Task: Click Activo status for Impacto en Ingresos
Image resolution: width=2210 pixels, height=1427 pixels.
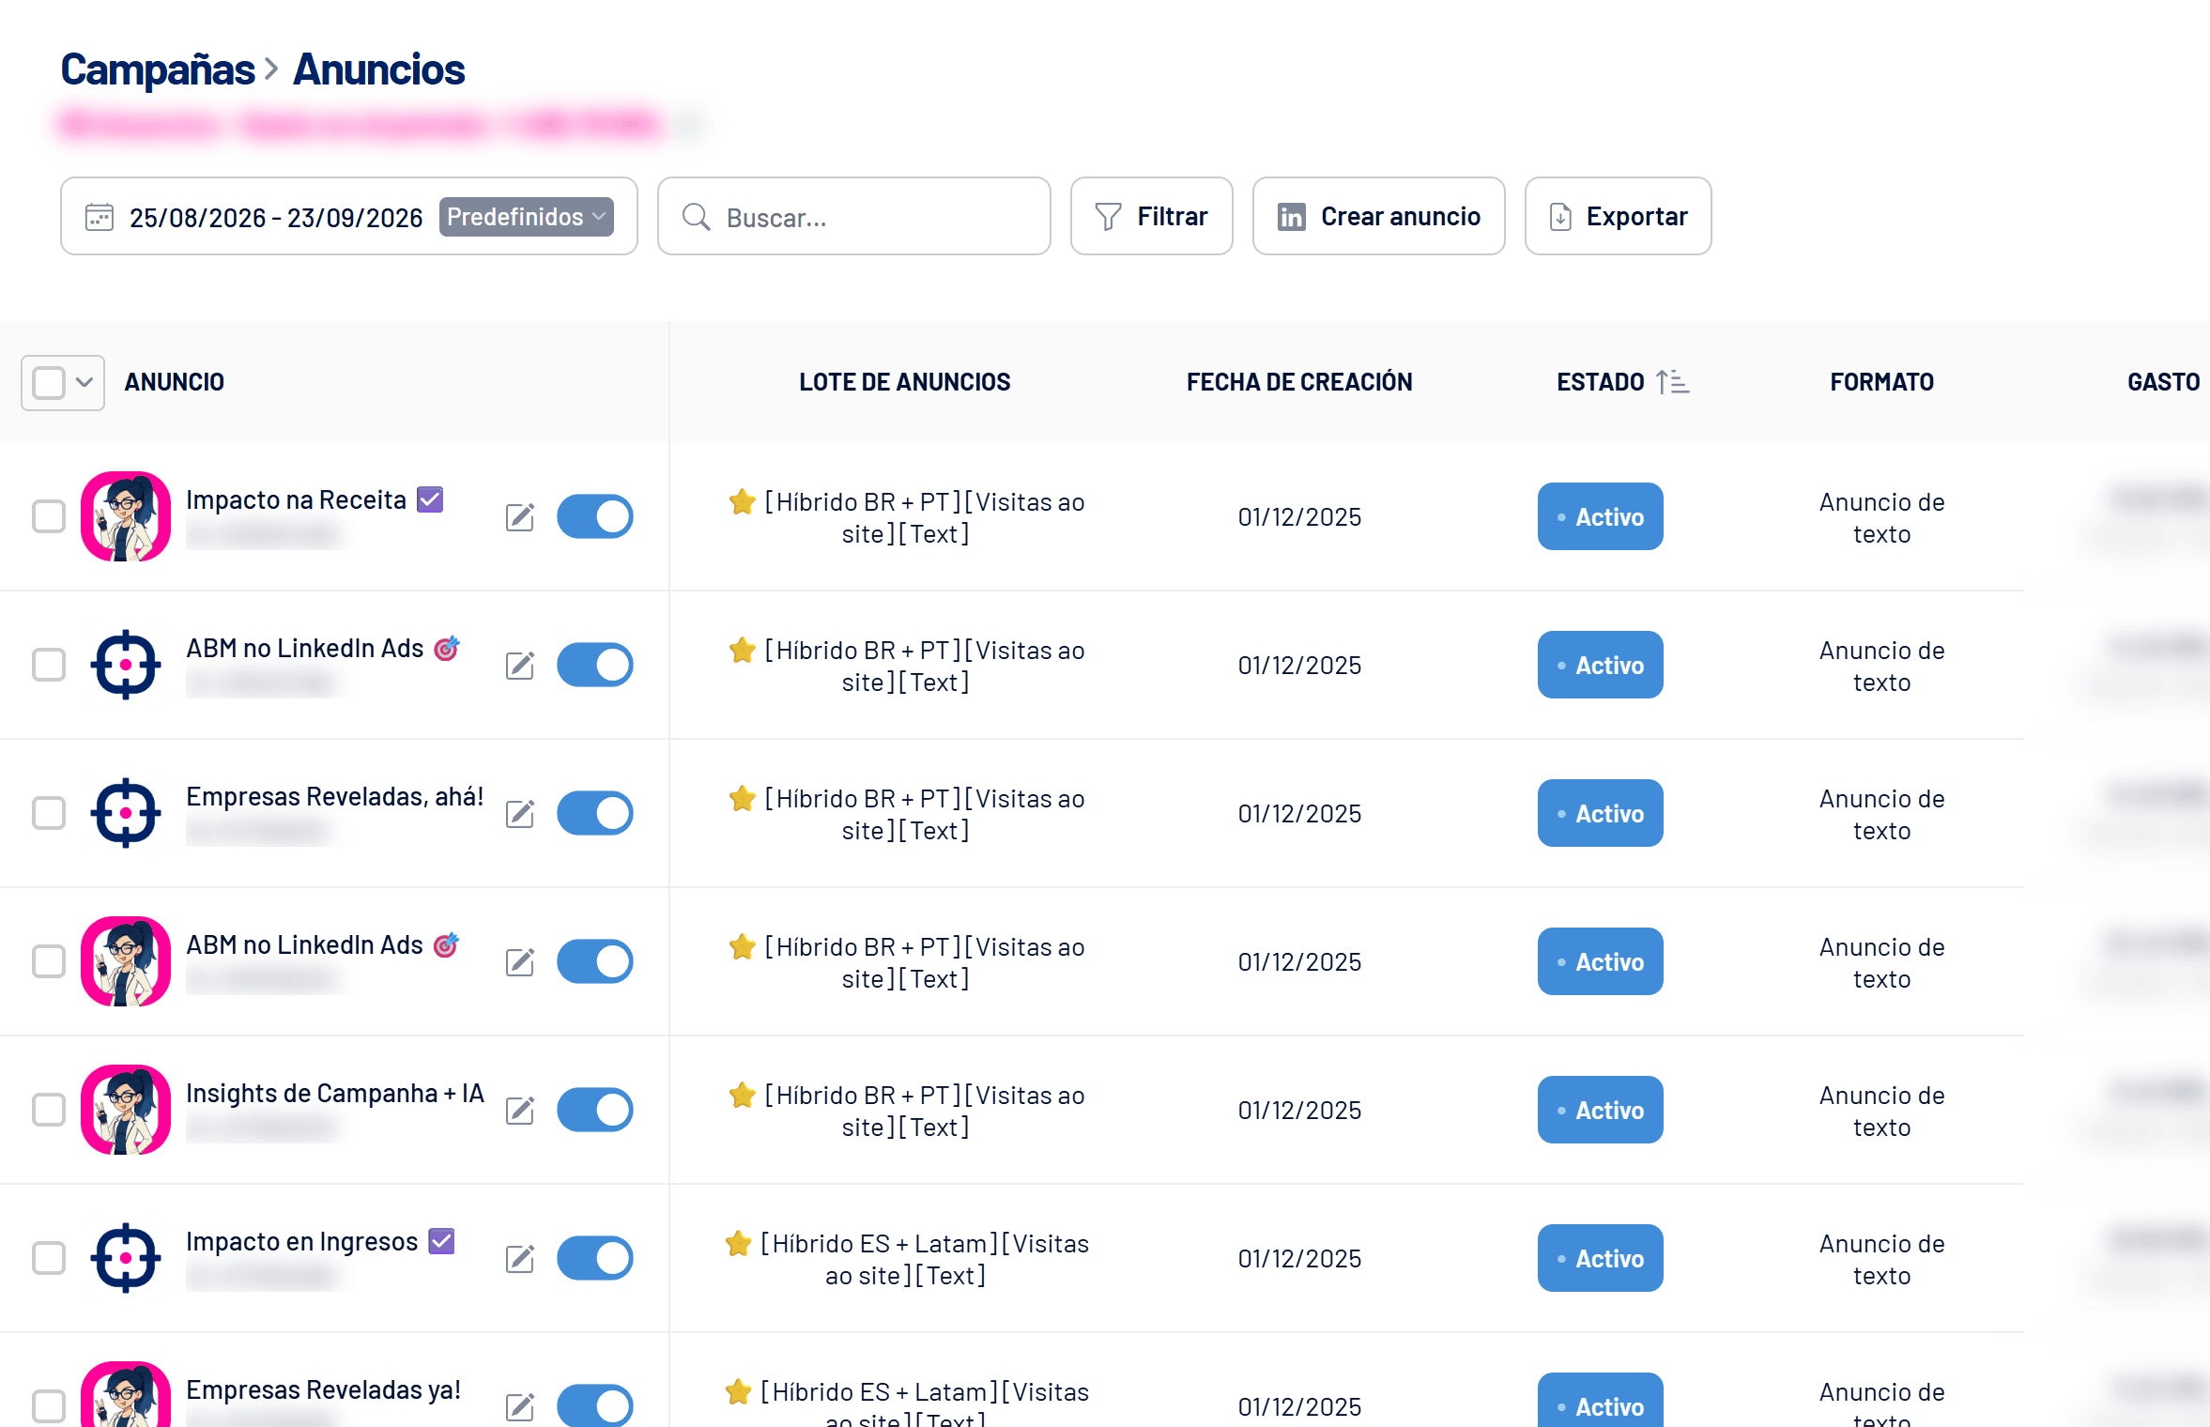Action: pyautogui.click(x=1600, y=1258)
